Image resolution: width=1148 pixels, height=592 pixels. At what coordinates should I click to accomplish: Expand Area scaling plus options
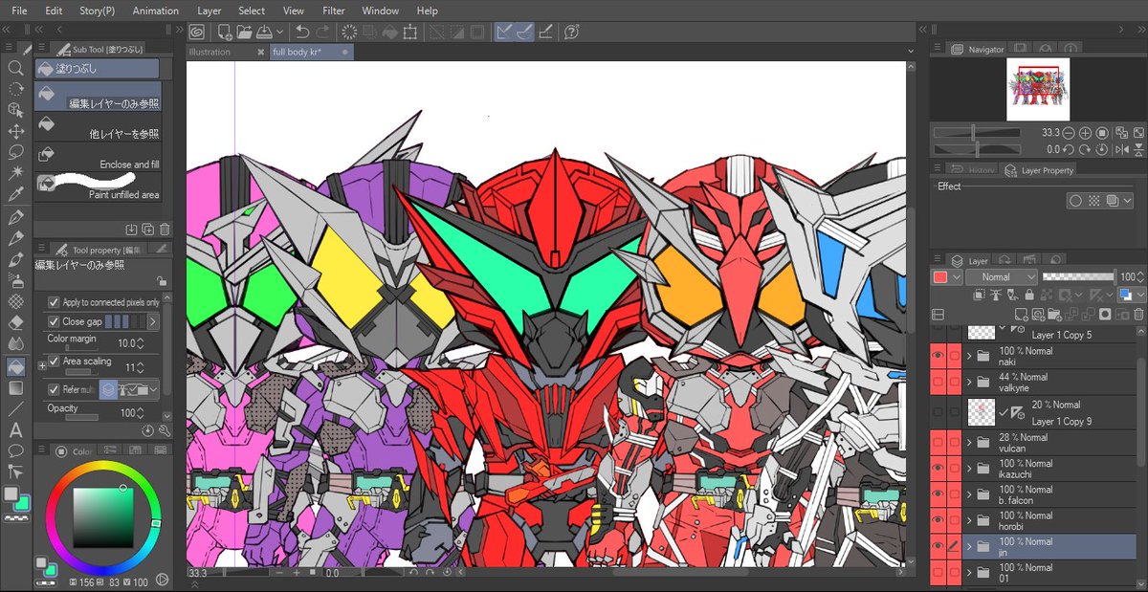pyautogui.click(x=41, y=365)
